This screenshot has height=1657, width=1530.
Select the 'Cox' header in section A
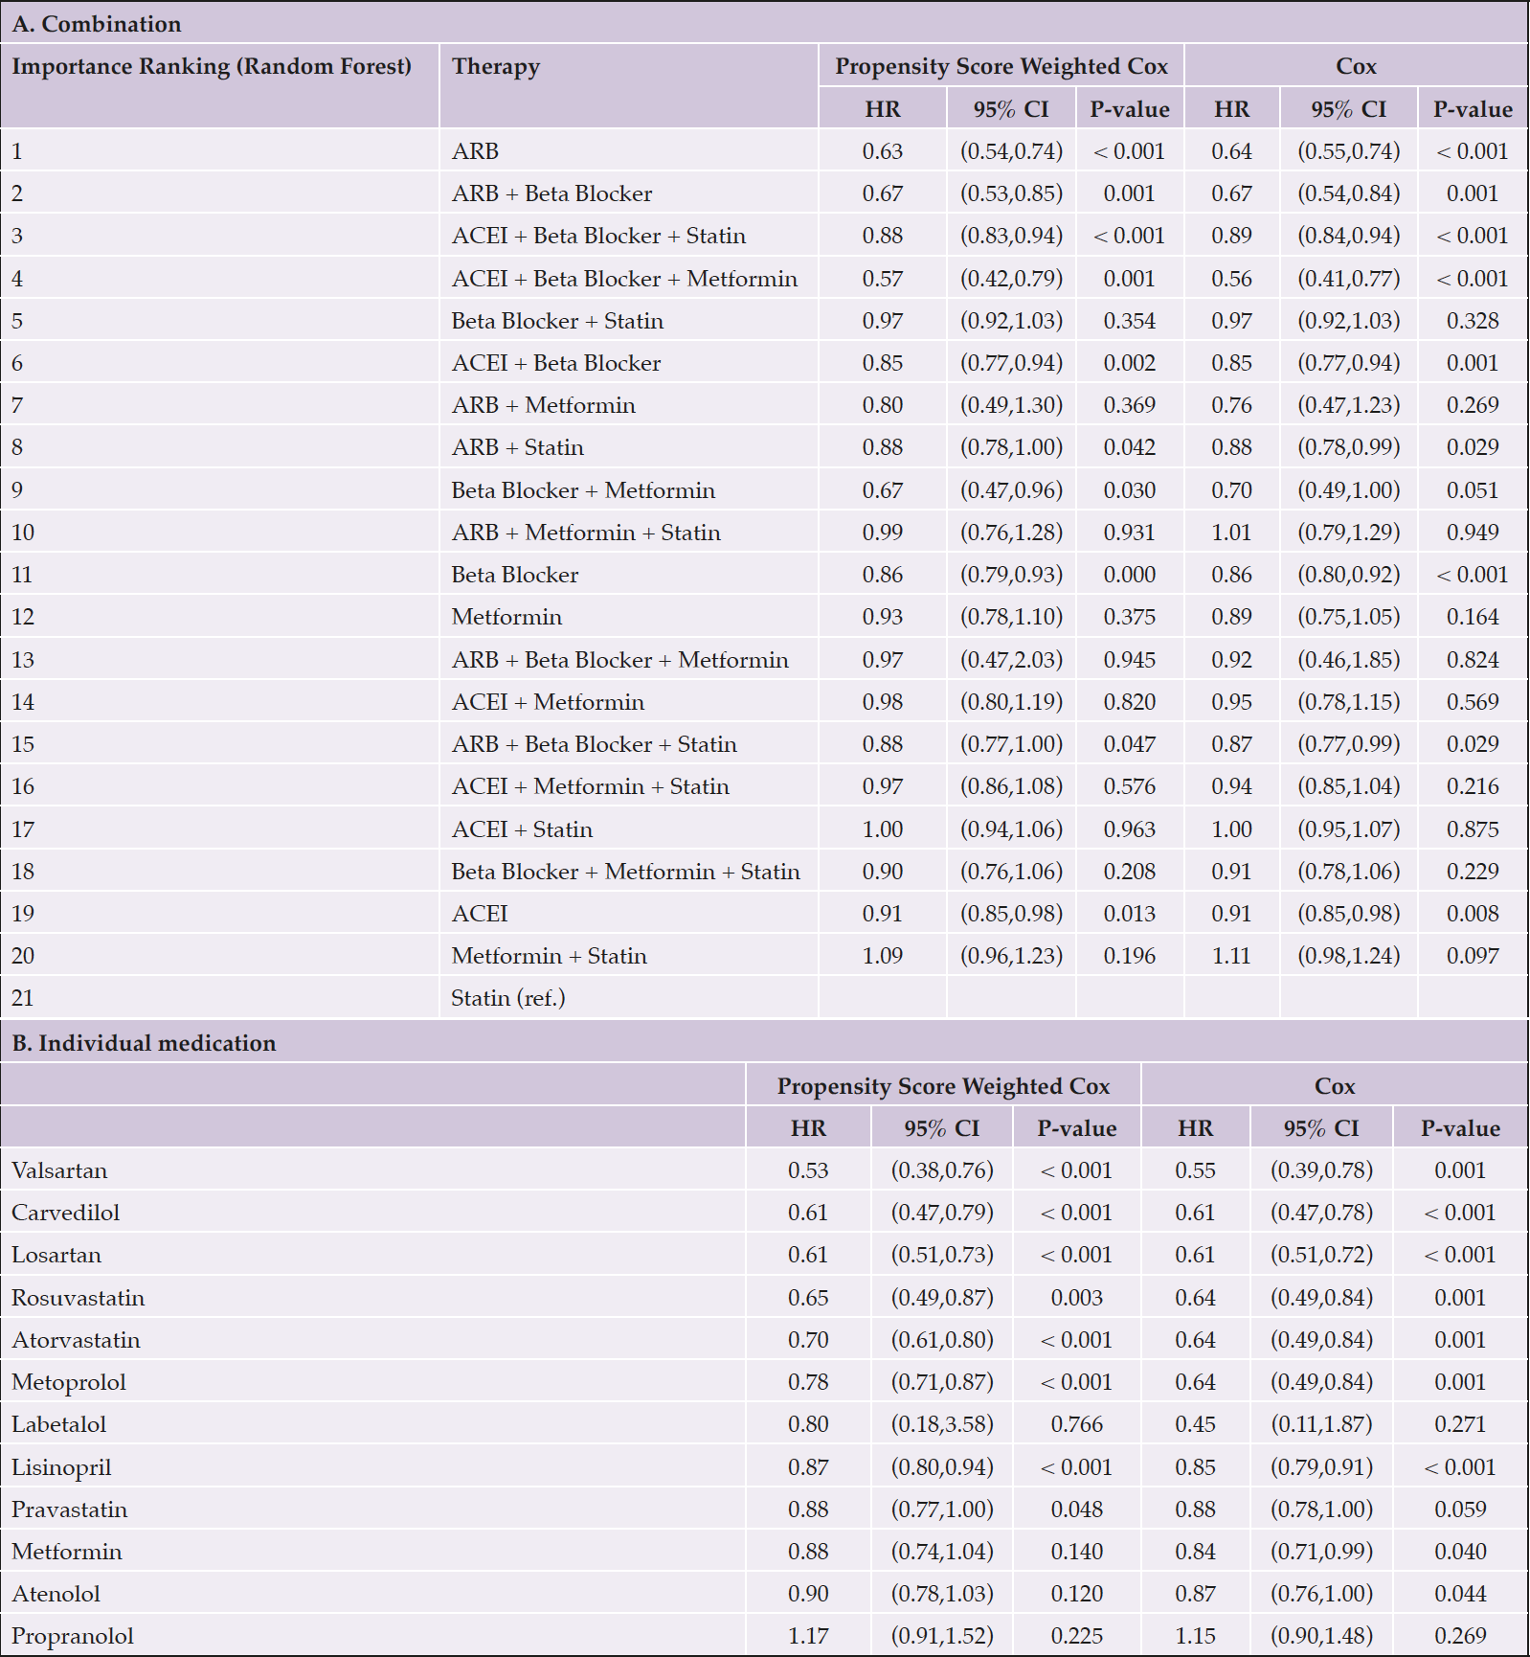(x=1357, y=66)
